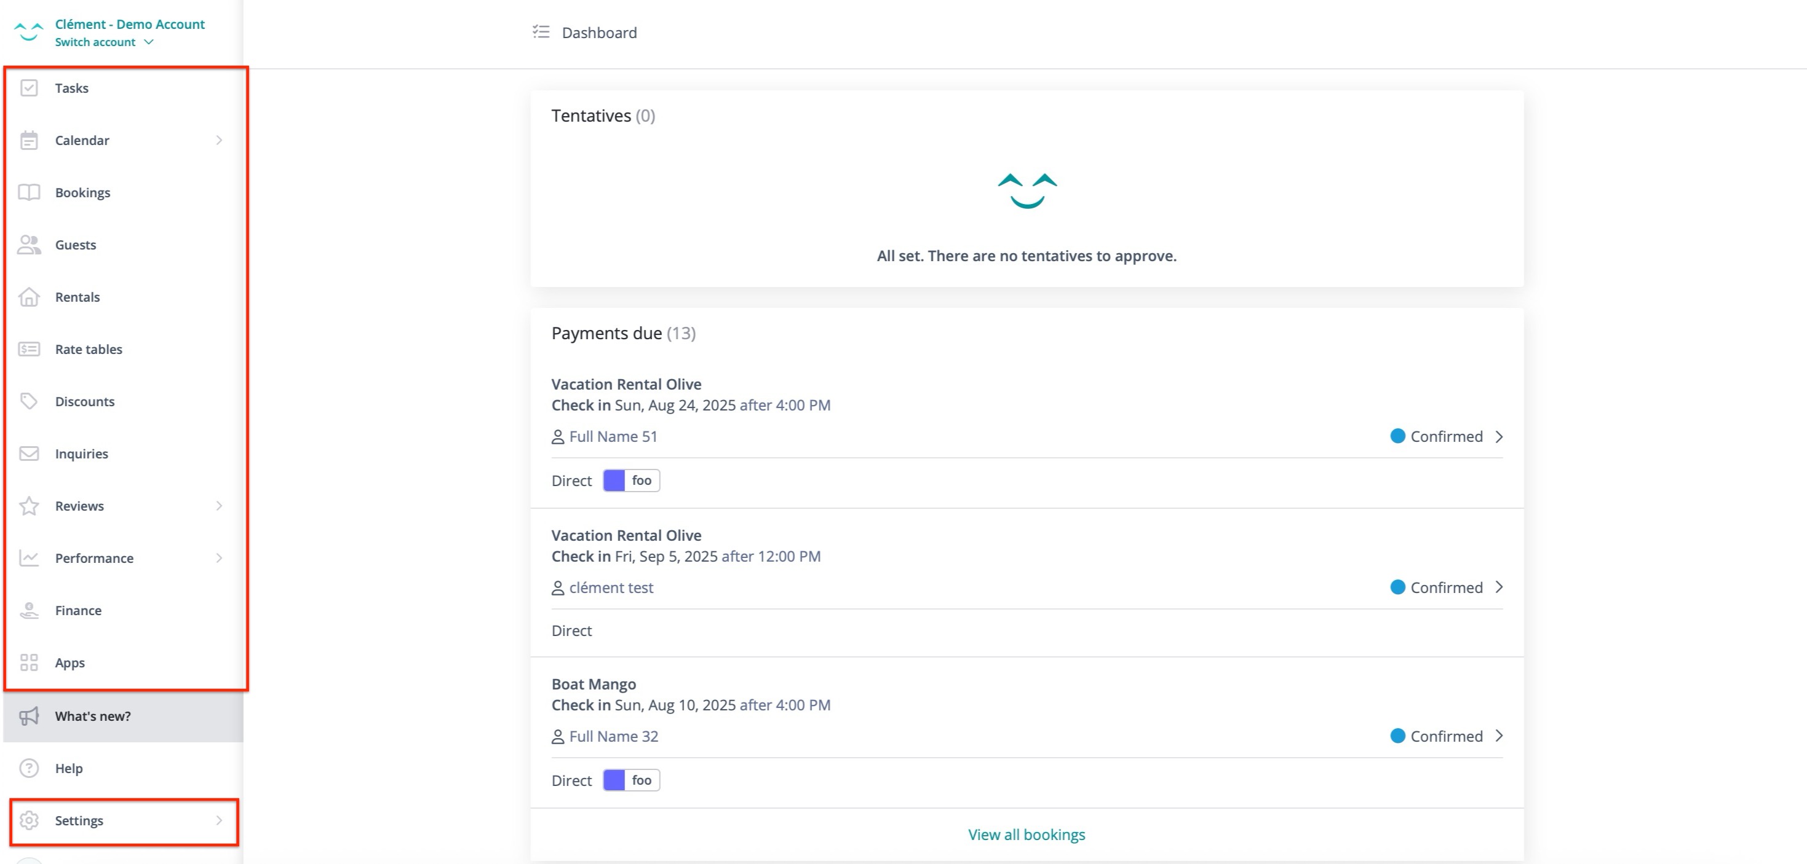Viewport: 1807px width, 864px height.
Task: Open the Finance menu item
Action: [78, 610]
